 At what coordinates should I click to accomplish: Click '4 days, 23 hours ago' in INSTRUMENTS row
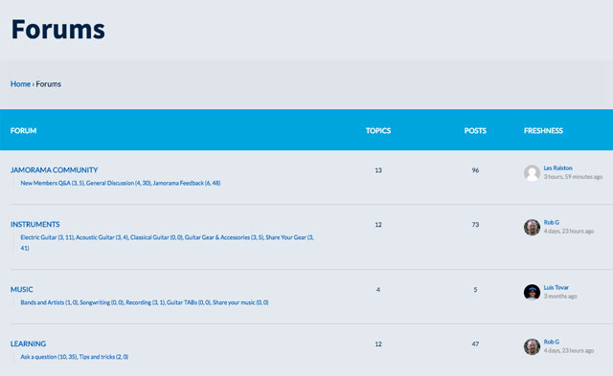pos(568,232)
